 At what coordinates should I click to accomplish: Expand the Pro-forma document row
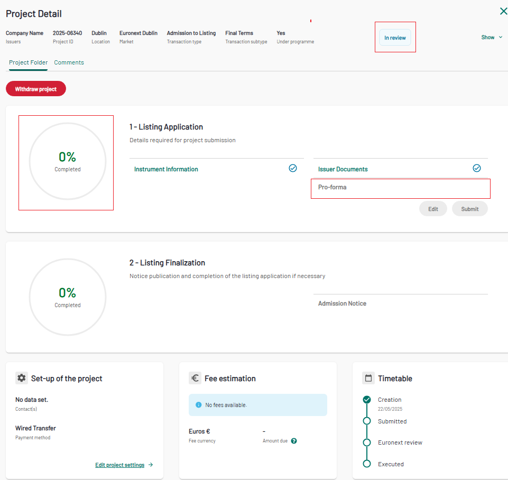pos(401,188)
